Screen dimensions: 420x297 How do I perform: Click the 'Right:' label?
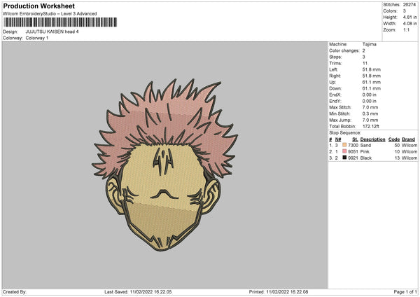(335, 76)
